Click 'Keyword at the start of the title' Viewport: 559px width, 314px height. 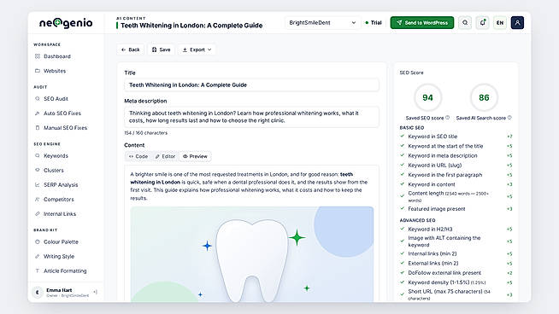click(456, 146)
